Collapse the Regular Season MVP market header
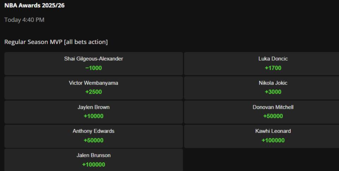This screenshot has height=171, width=339. pyautogui.click(x=56, y=42)
